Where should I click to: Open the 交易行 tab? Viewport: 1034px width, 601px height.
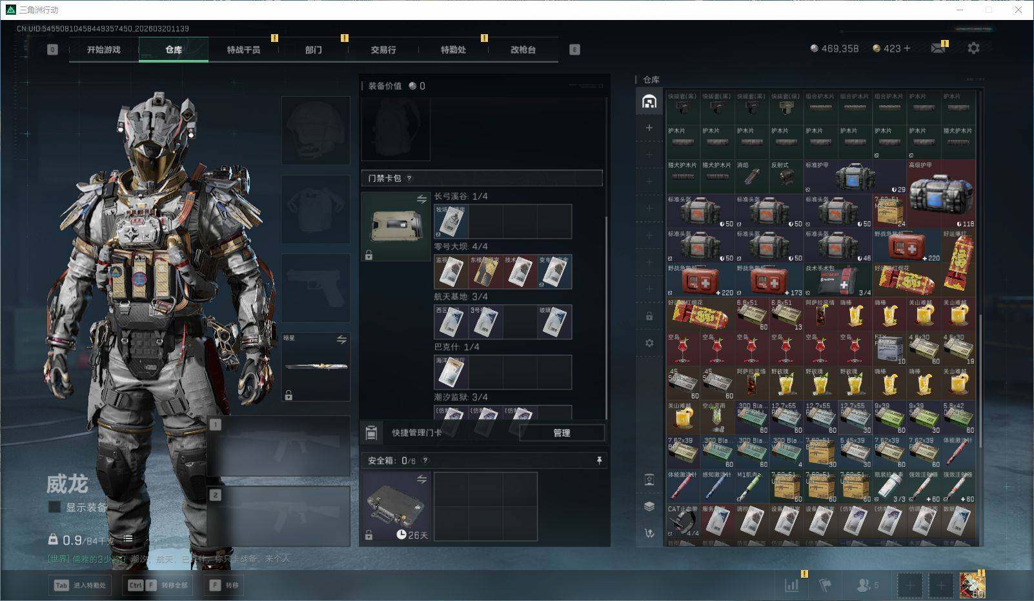tap(383, 50)
